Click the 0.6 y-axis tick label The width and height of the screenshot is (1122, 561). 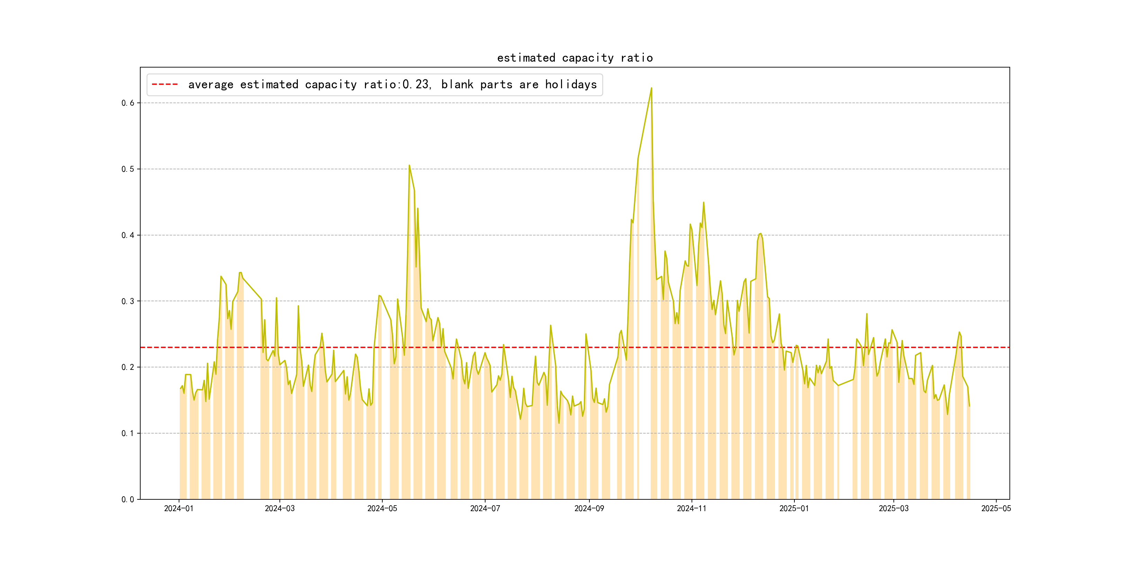pos(128,103)
